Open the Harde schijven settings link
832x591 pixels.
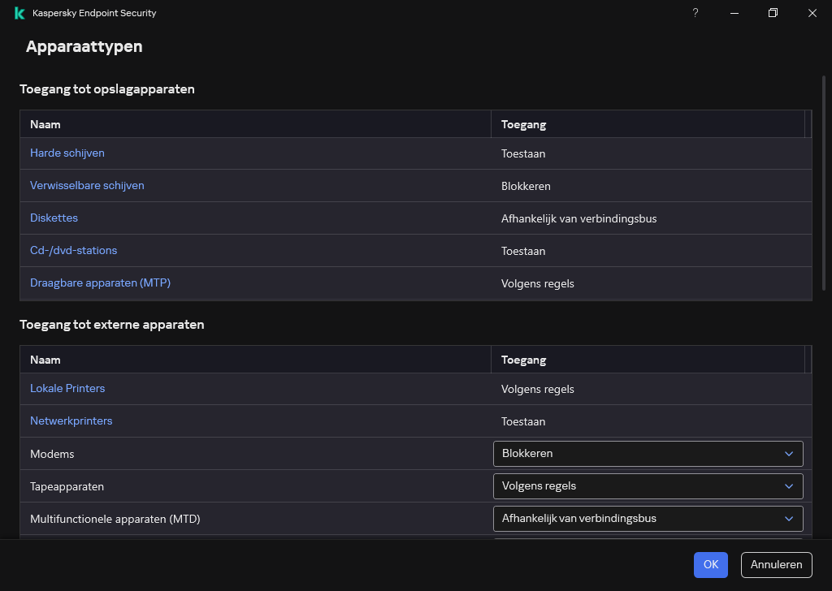(x=67, y=153)
